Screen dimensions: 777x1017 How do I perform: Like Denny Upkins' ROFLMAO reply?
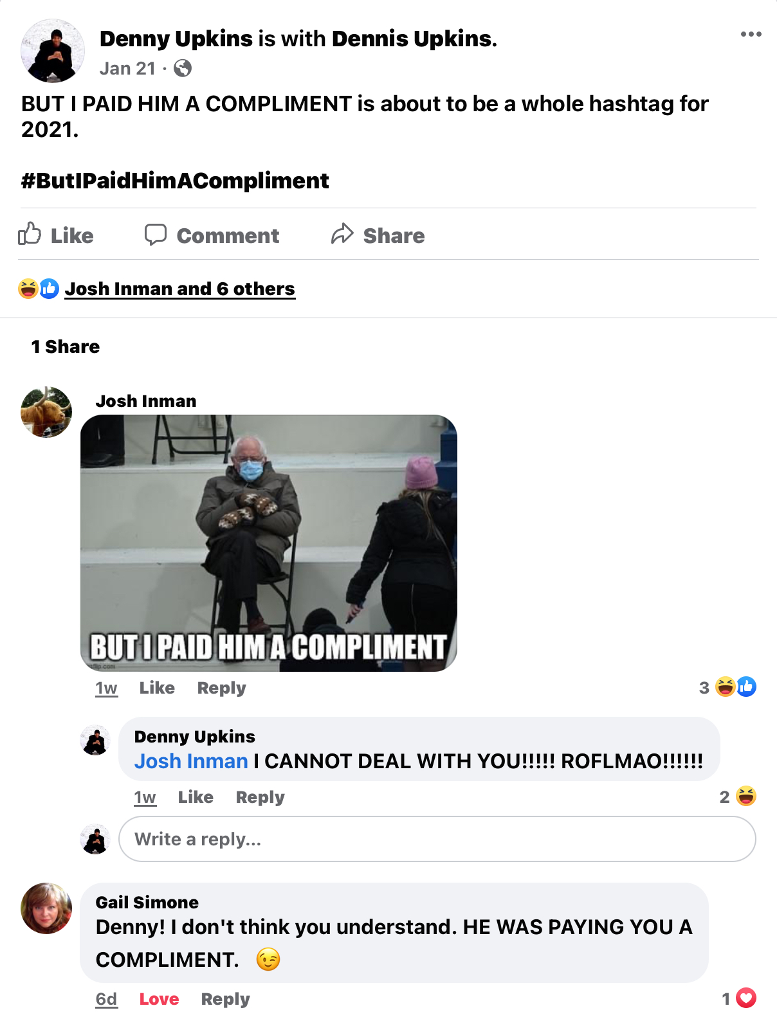pos(196,797)
